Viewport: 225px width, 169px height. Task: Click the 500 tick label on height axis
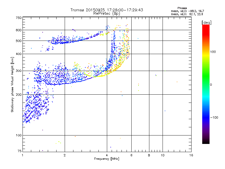(x=19, y=41)
